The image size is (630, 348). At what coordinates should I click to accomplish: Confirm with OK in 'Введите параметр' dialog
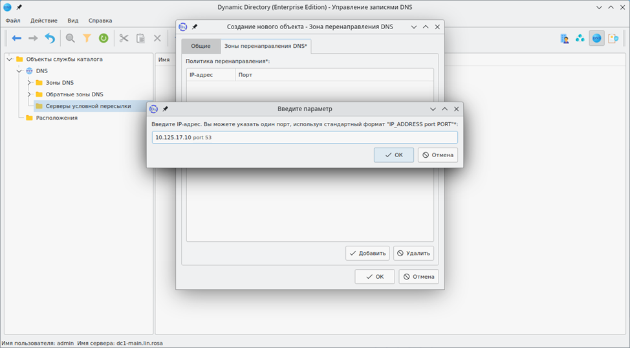tap(394, 155)
